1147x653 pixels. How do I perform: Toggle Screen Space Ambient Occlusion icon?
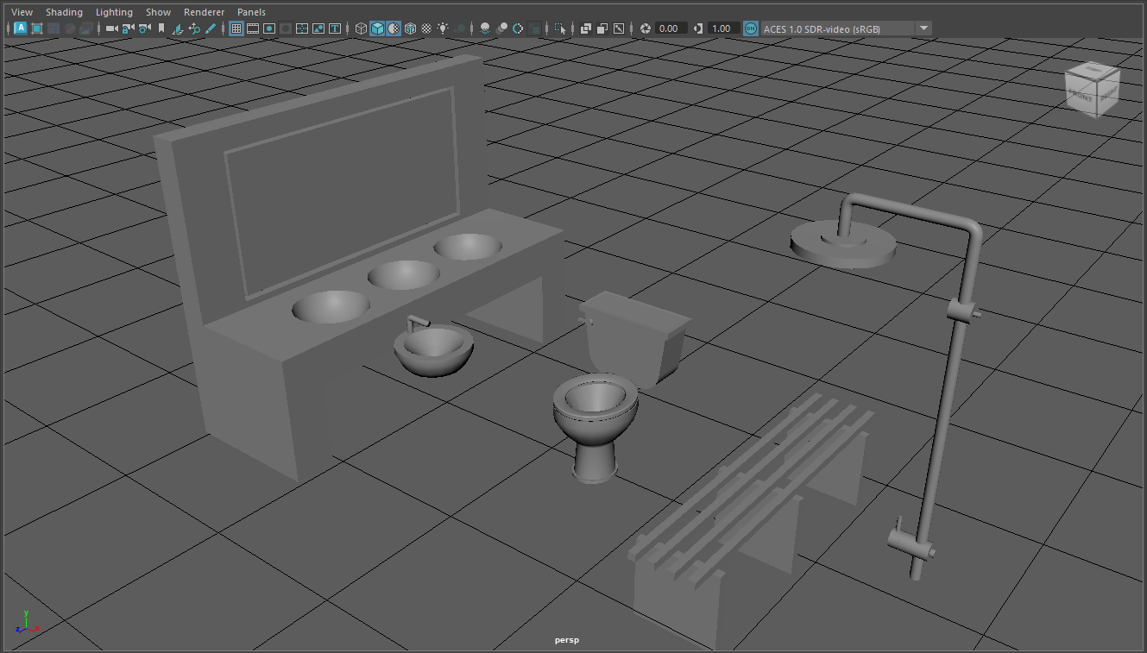coord(485,28)
